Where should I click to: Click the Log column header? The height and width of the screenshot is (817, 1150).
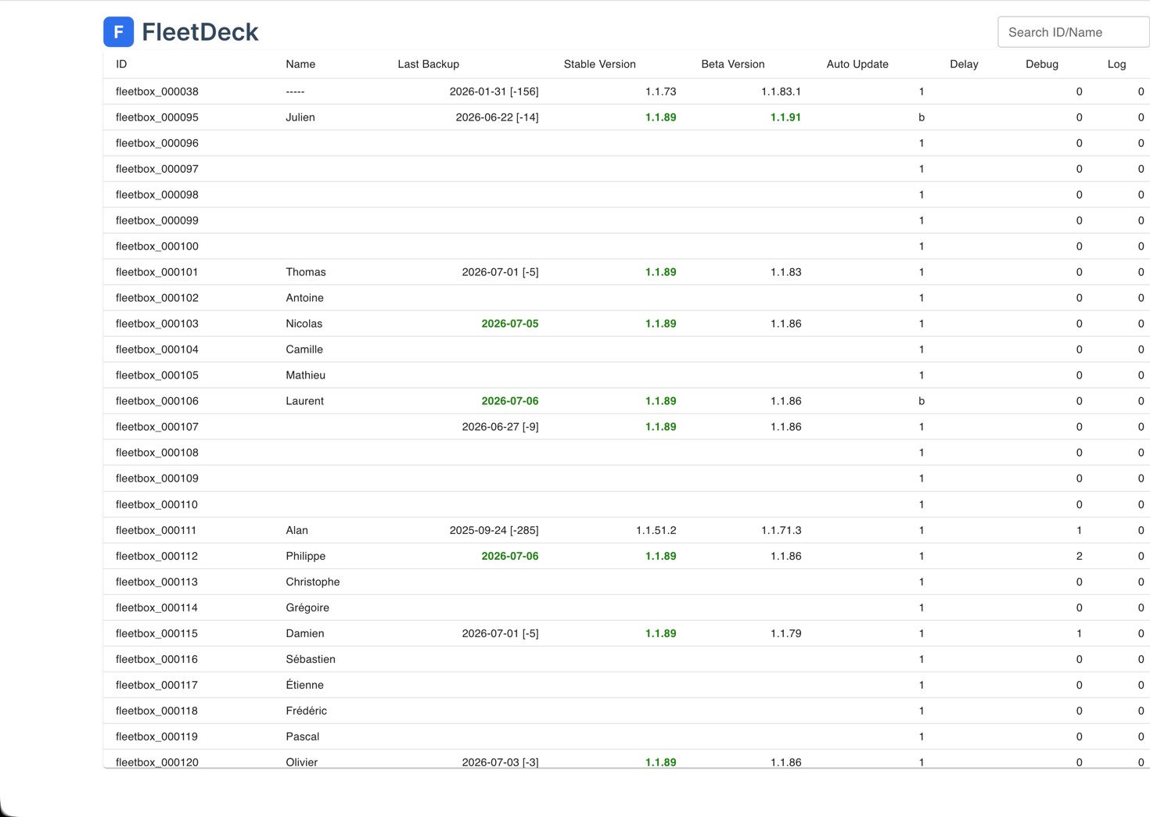click(1116, 64)
